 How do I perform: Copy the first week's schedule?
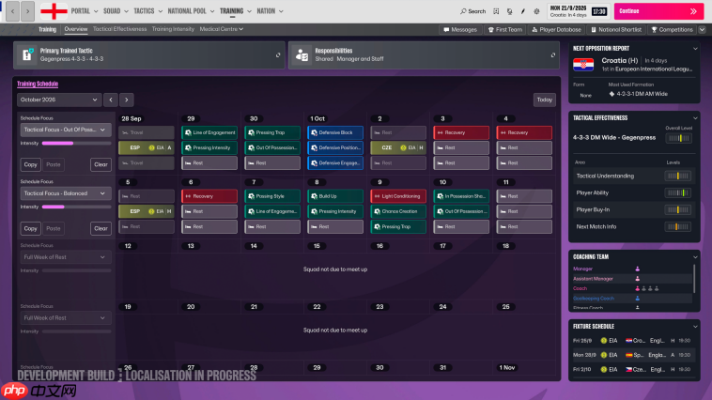(30, 164)
